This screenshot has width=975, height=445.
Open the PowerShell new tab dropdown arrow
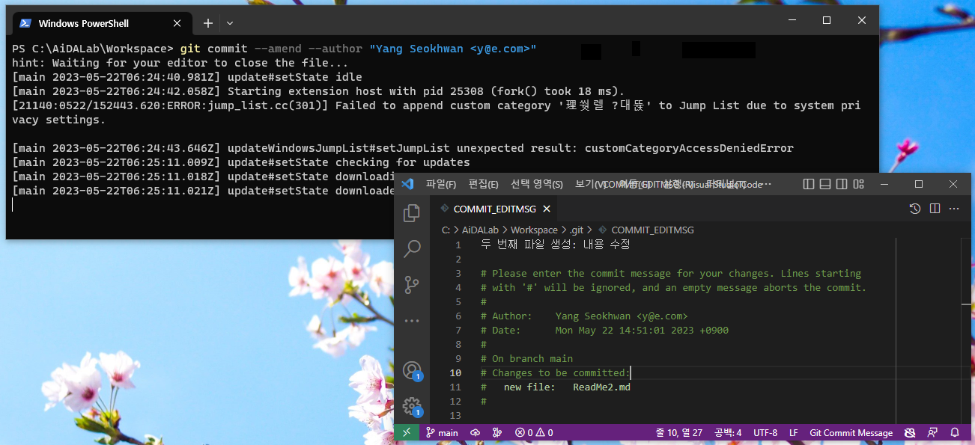[x=230, y=23]
